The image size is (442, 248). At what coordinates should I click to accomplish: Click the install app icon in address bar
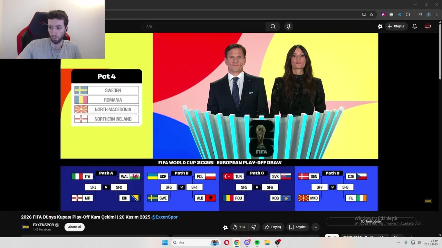pos(364,14)
